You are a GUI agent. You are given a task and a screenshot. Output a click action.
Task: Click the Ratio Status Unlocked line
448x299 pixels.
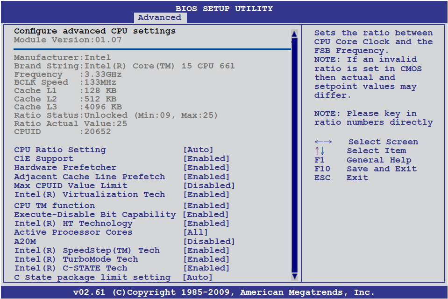116,116
